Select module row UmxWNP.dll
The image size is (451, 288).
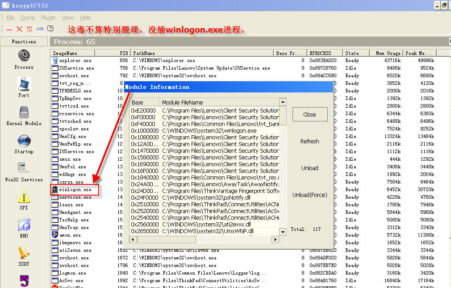point(205,231)
